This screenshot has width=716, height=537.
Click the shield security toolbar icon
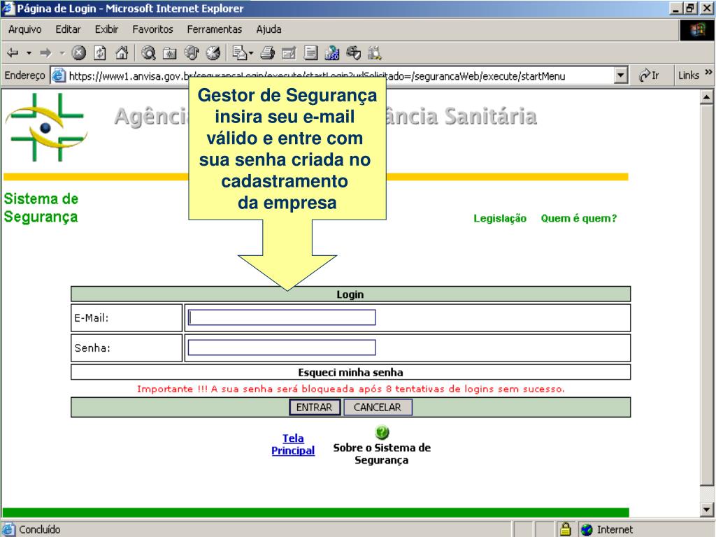click(353, 53)
